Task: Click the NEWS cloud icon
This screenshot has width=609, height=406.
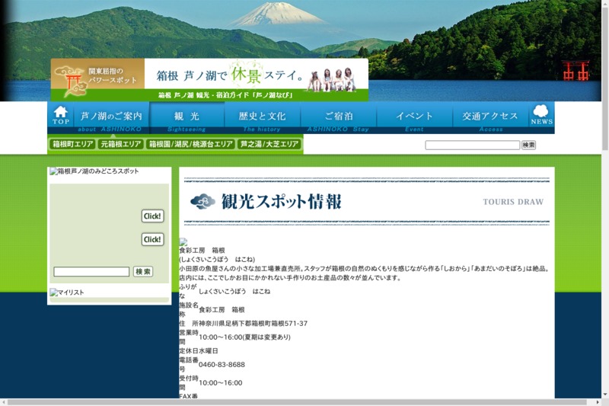Action: coord(541,117)
